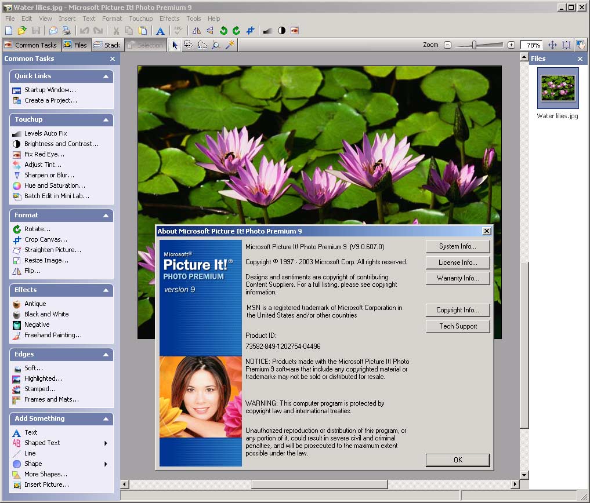Screen dimensions: 590x503
Task: Click OK in the About dialog
Action: [458, 460]
